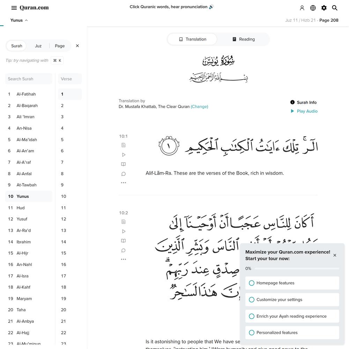Image resolution: width=349 pixels, height=349 pixels.
Task: Select Ali 'Imran in surah list
Action: point(29,117)
